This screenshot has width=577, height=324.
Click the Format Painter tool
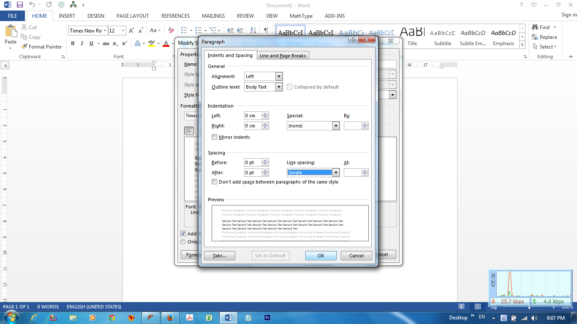41,47
